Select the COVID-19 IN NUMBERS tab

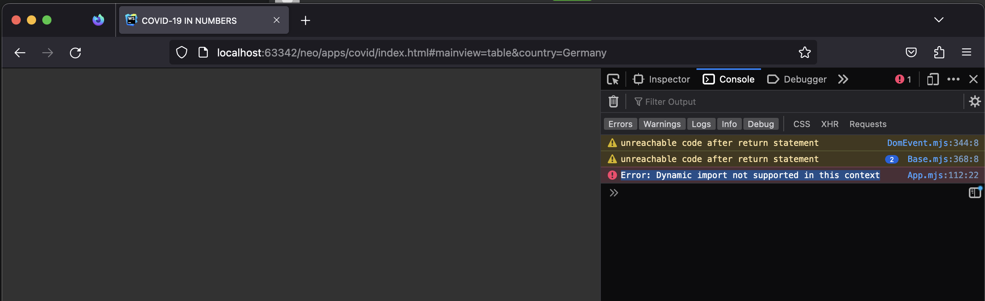tap(204, 20)
